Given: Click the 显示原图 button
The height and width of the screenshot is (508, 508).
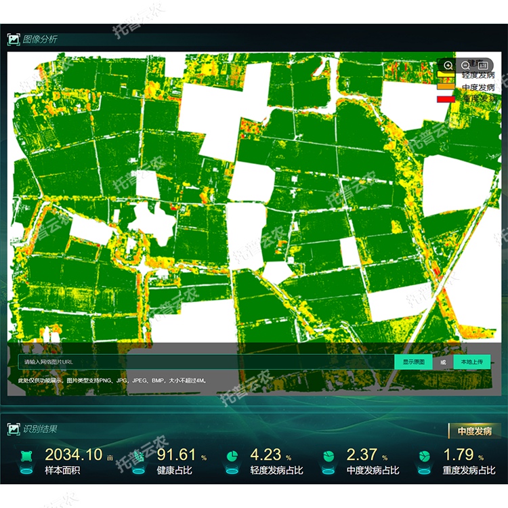Looking at the screenshot, I should click(x=413, y=362).
